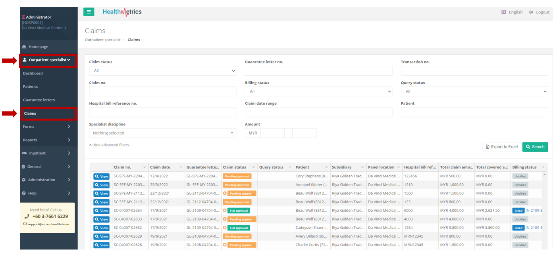Click the support email envelope link
The height and width of the screenshot is (263, 557).
click(46, 224)
